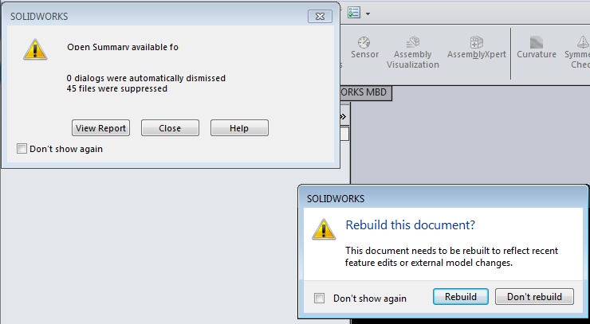Check Don't show again in Rebuild dialog
Image resolution: width=590 pixels, height=324 pixels.
tap(319, 299)
